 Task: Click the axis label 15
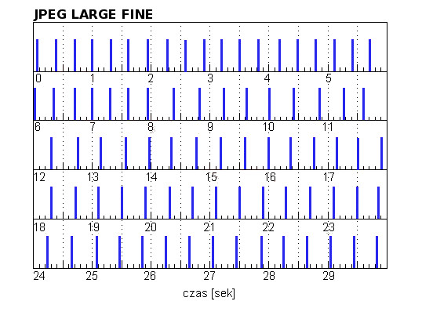tap(211, 177)
